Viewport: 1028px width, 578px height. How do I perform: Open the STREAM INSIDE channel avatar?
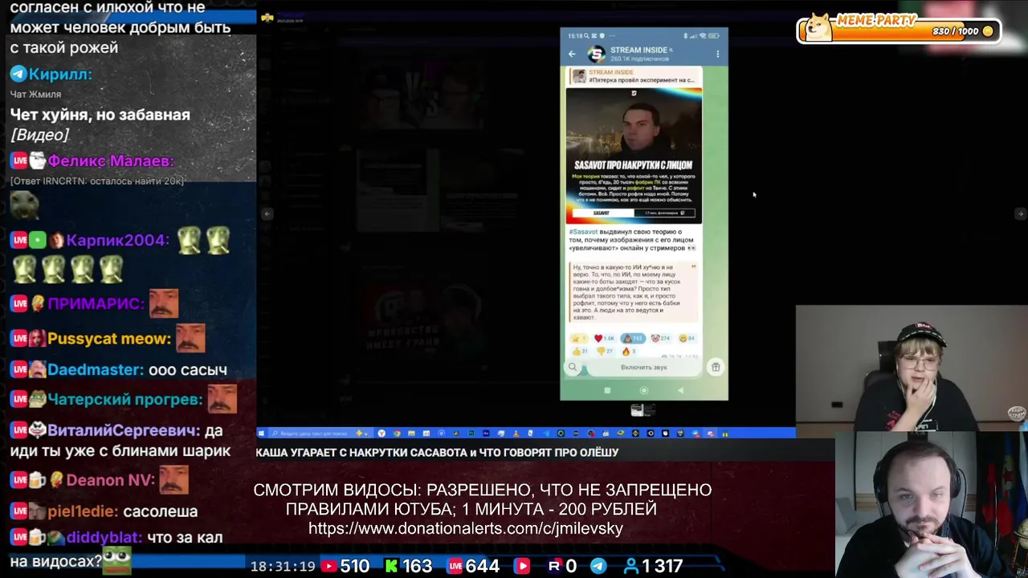click(596, 54)
